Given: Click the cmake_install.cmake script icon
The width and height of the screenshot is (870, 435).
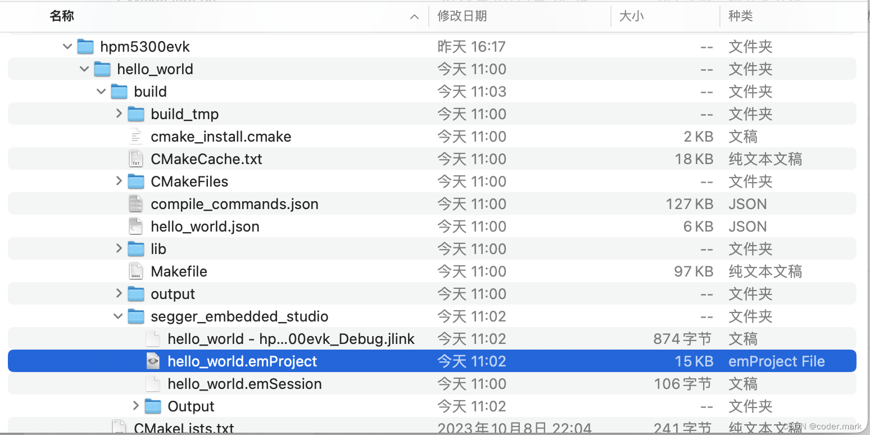Looking at the screenshot, I should pyautogui.click(x=135, y=136).
